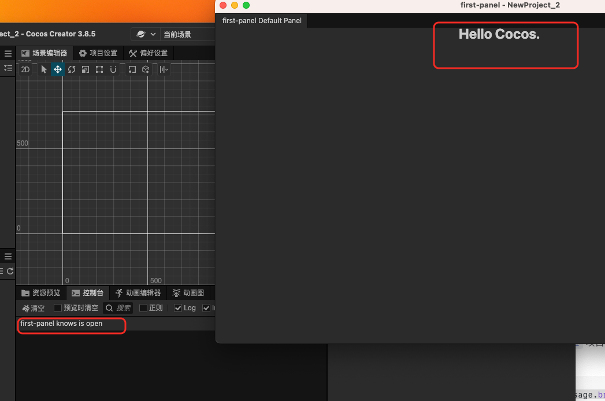Toggle the snap magnet tool
The image size is (605, 401).
(x=113, y=69)
